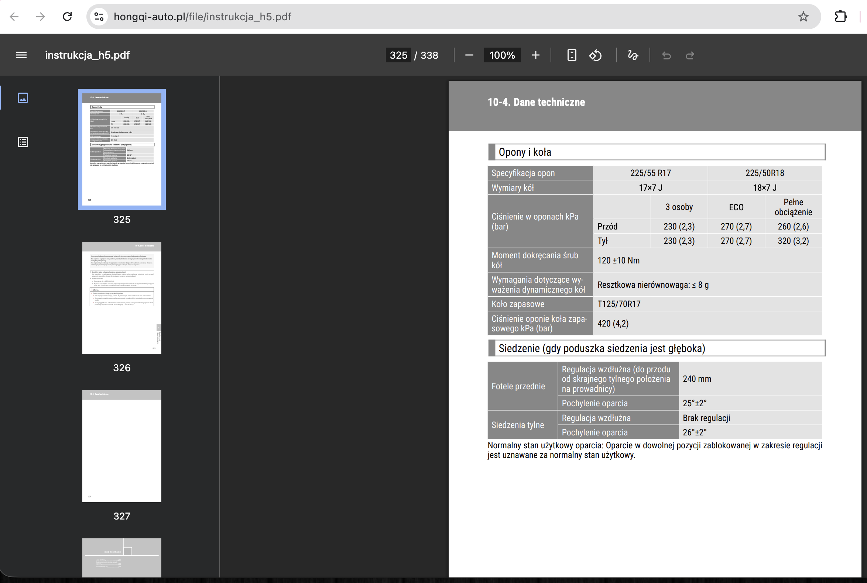This screenshot has height=583, width=867.
Task: Reload the current page
Action: pyautogui.click(x=67, y=17)
